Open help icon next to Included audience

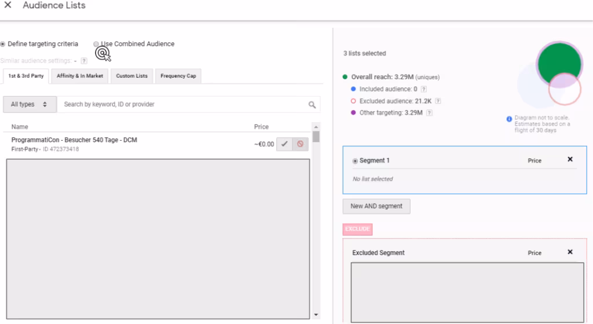coord(424,89)
